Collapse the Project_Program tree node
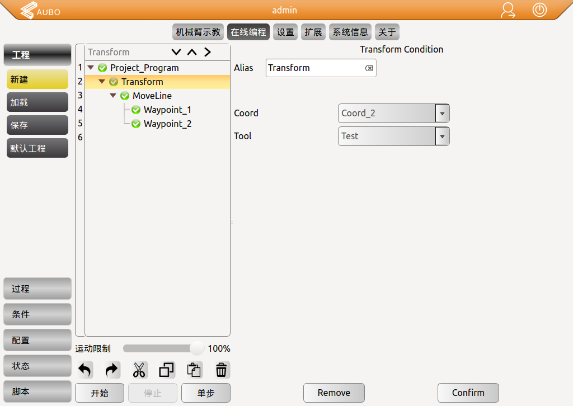This screenshot has width=573, height=406. (91, 68)
